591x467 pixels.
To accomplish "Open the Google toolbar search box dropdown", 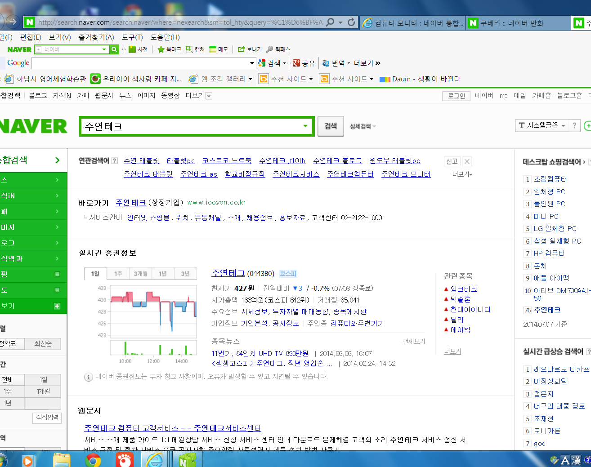I will pos(252,63).
